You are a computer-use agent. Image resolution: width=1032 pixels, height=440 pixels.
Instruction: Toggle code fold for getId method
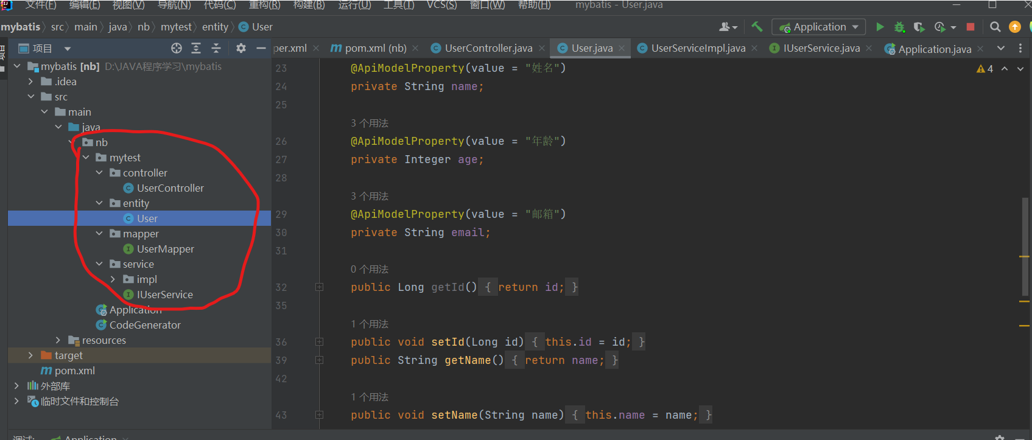pyautogui.click(x=319, y=287)
